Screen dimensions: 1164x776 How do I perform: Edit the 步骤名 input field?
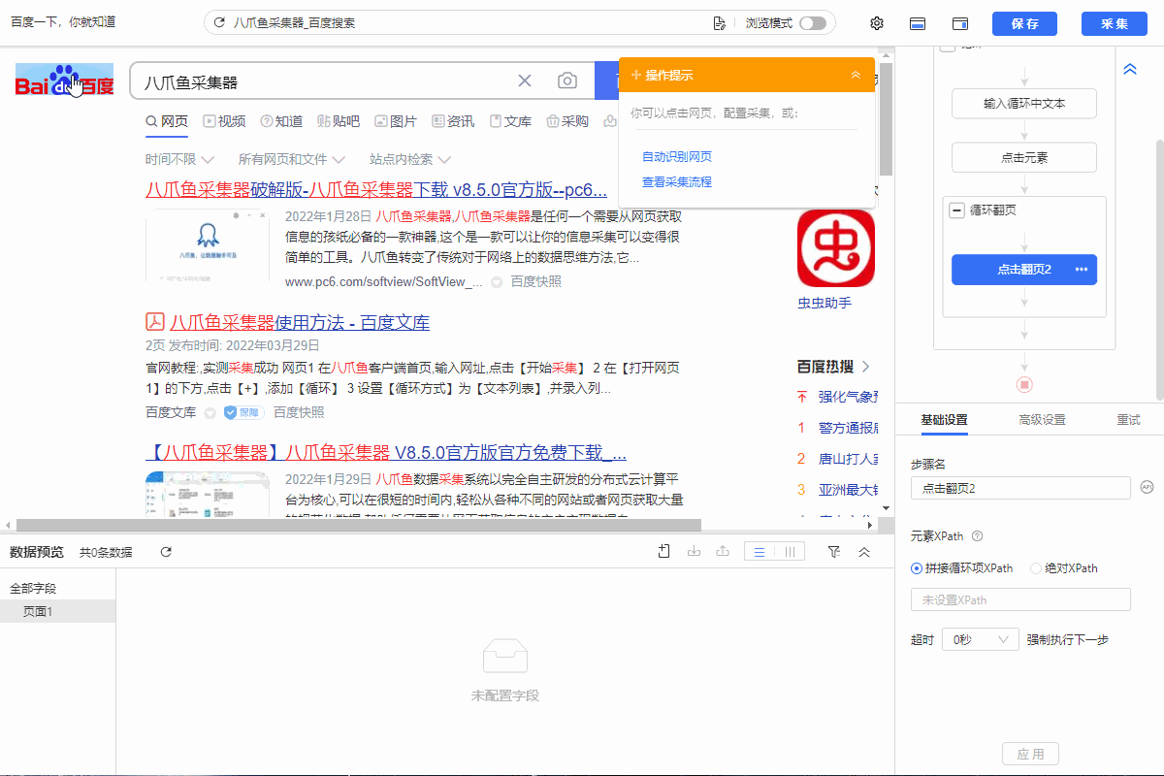[x=1020, y=488]
